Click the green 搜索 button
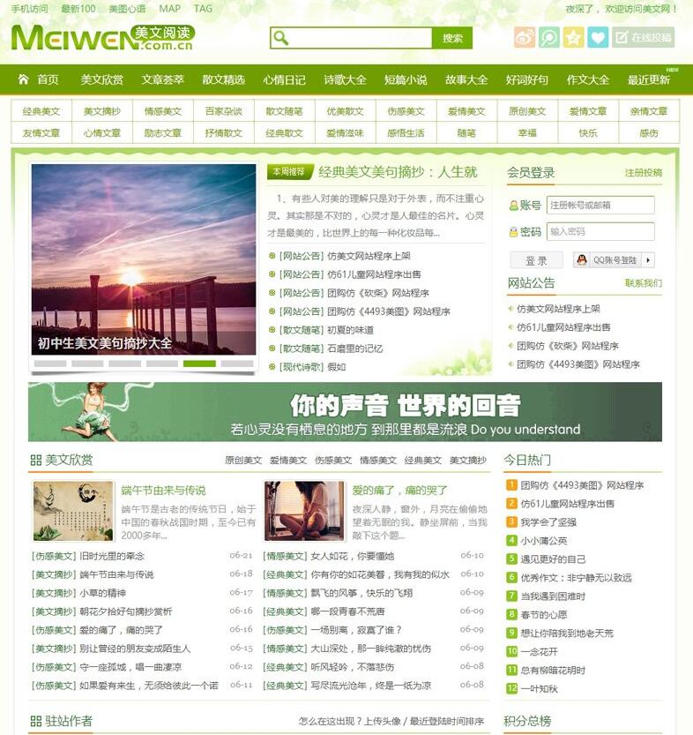 pyautogui.click(x=451, y=38)
